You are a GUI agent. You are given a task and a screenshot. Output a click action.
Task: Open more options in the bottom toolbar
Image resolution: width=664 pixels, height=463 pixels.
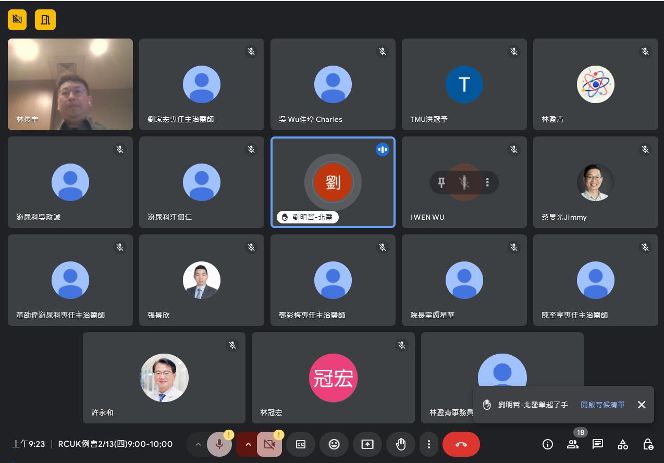click(x=429, y=444)
